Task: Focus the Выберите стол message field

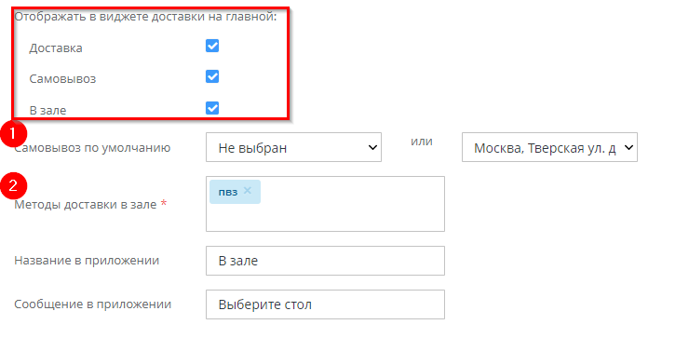Action: click(325, 304)
